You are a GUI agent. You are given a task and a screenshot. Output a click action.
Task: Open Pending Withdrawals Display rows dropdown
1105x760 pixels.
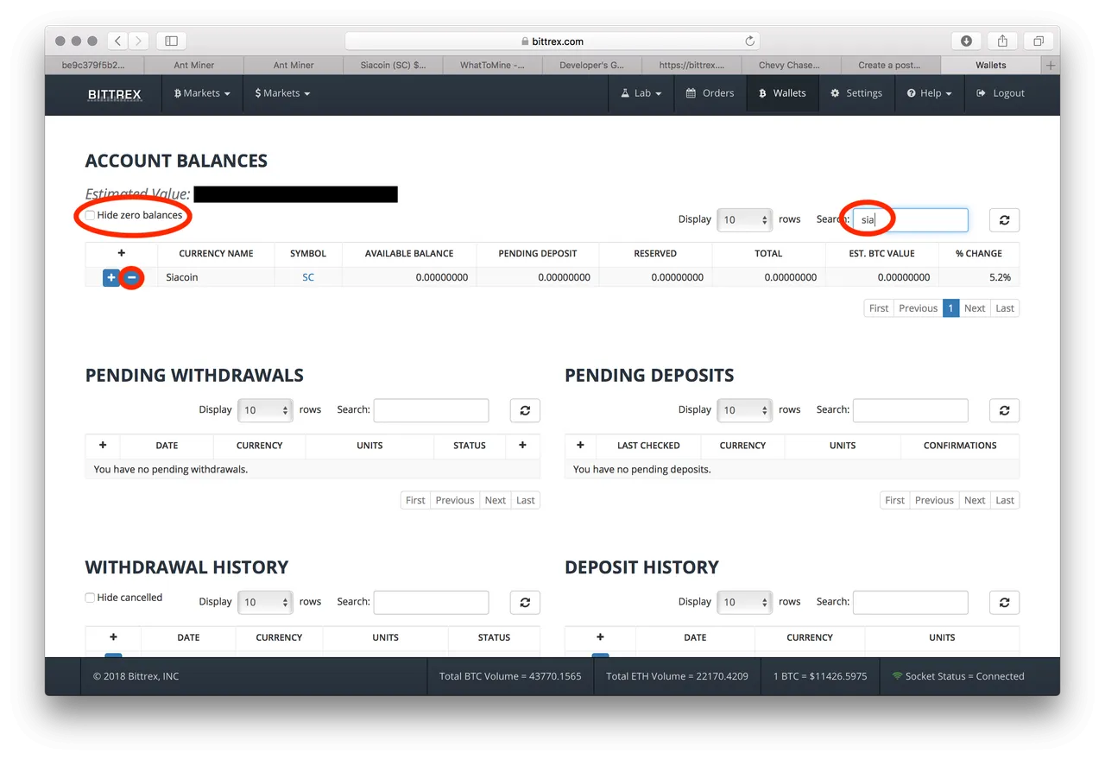point(265,410)
